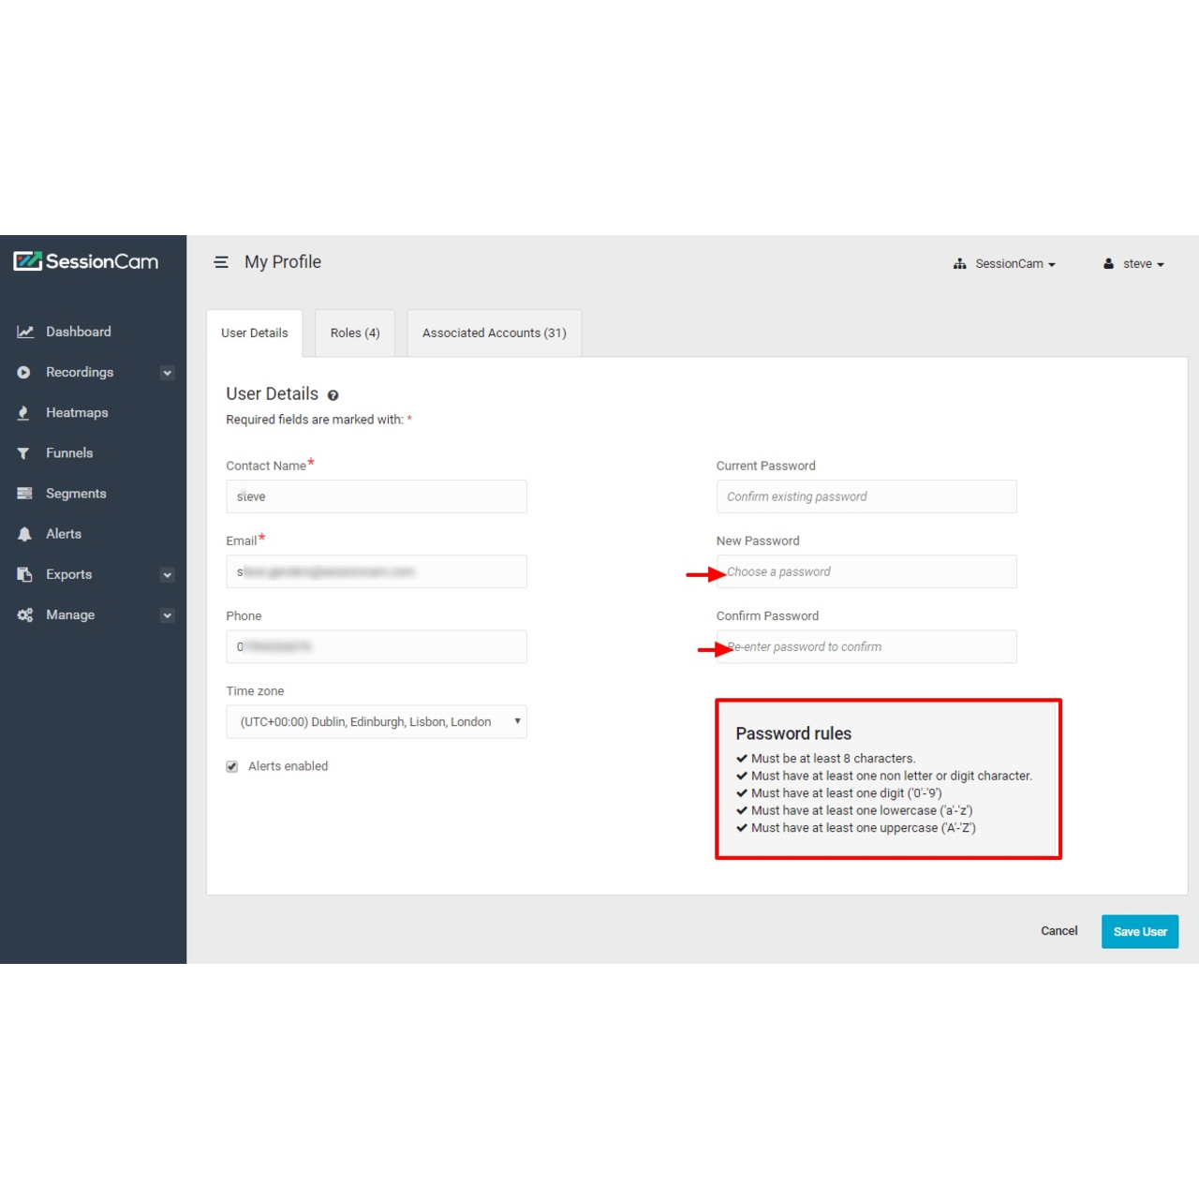Click the Segments icon in sidebar
Viewport: 1199px width, 1199px height.
pos(24,494)
